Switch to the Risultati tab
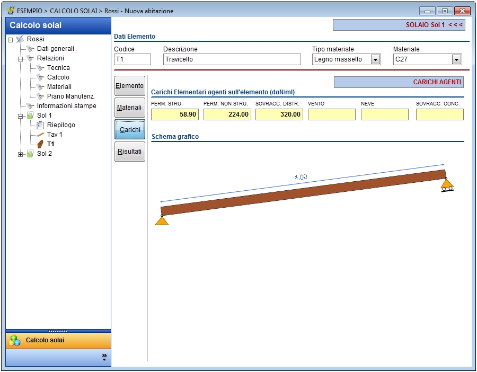This screenshot has height=372, width=477. pos(130,152)
